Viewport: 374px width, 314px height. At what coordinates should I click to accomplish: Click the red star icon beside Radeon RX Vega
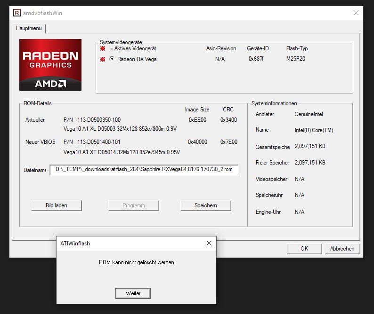point(103,59)
